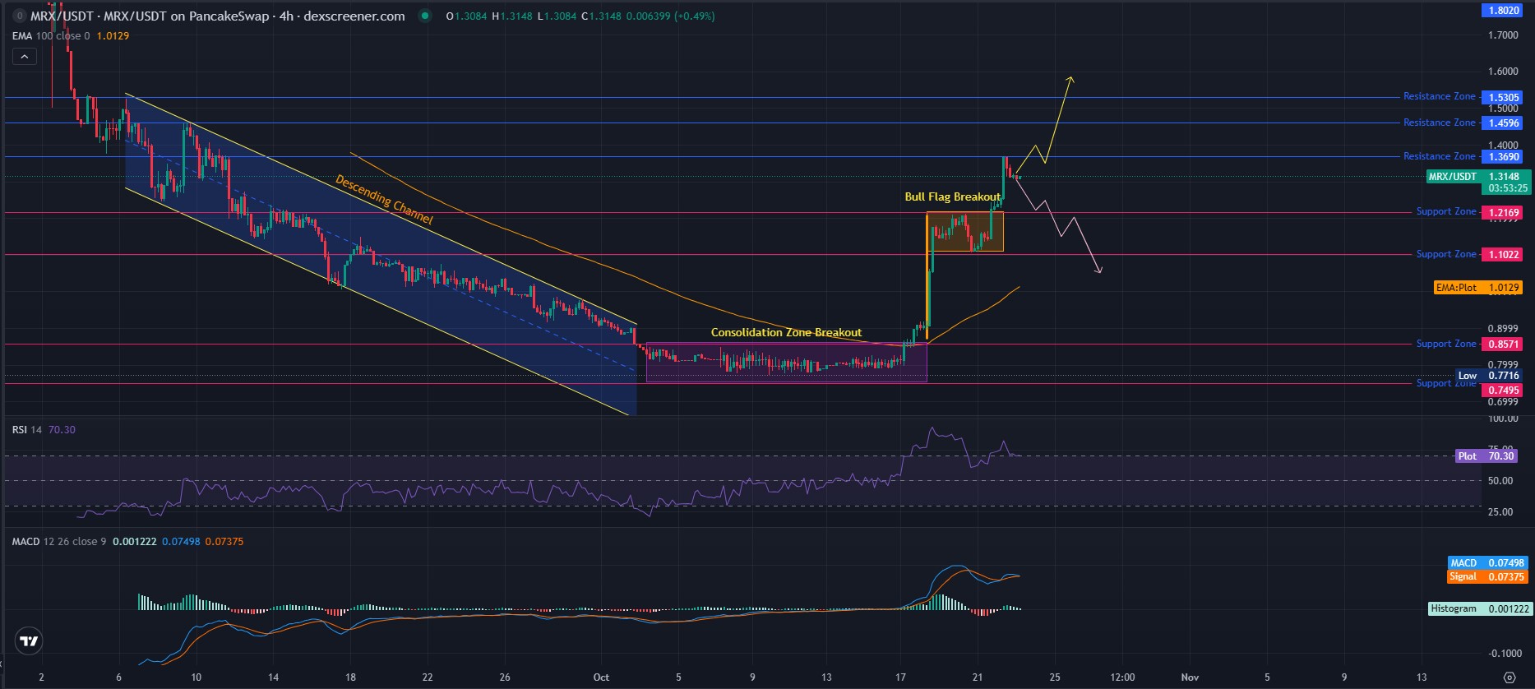Click the 1.1022 support price label
Screen dimensions: 1535x689
1504,255
